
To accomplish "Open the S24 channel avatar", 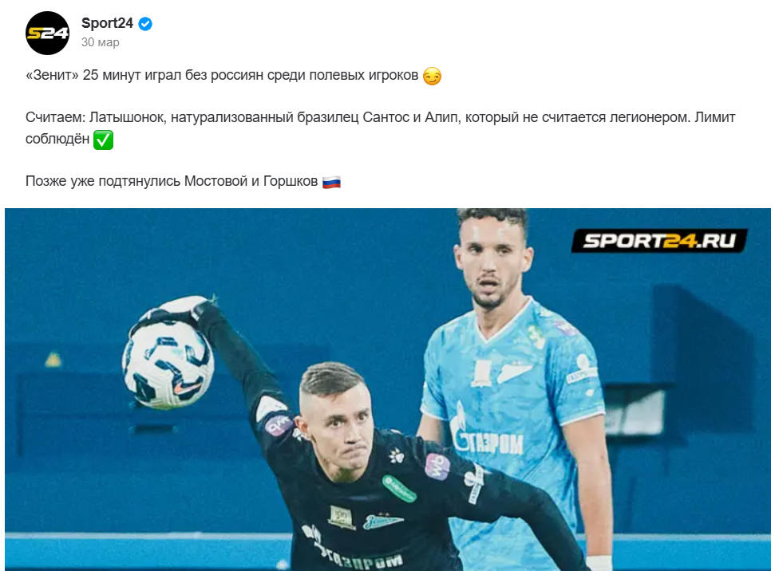I will (x=47, y=33).
